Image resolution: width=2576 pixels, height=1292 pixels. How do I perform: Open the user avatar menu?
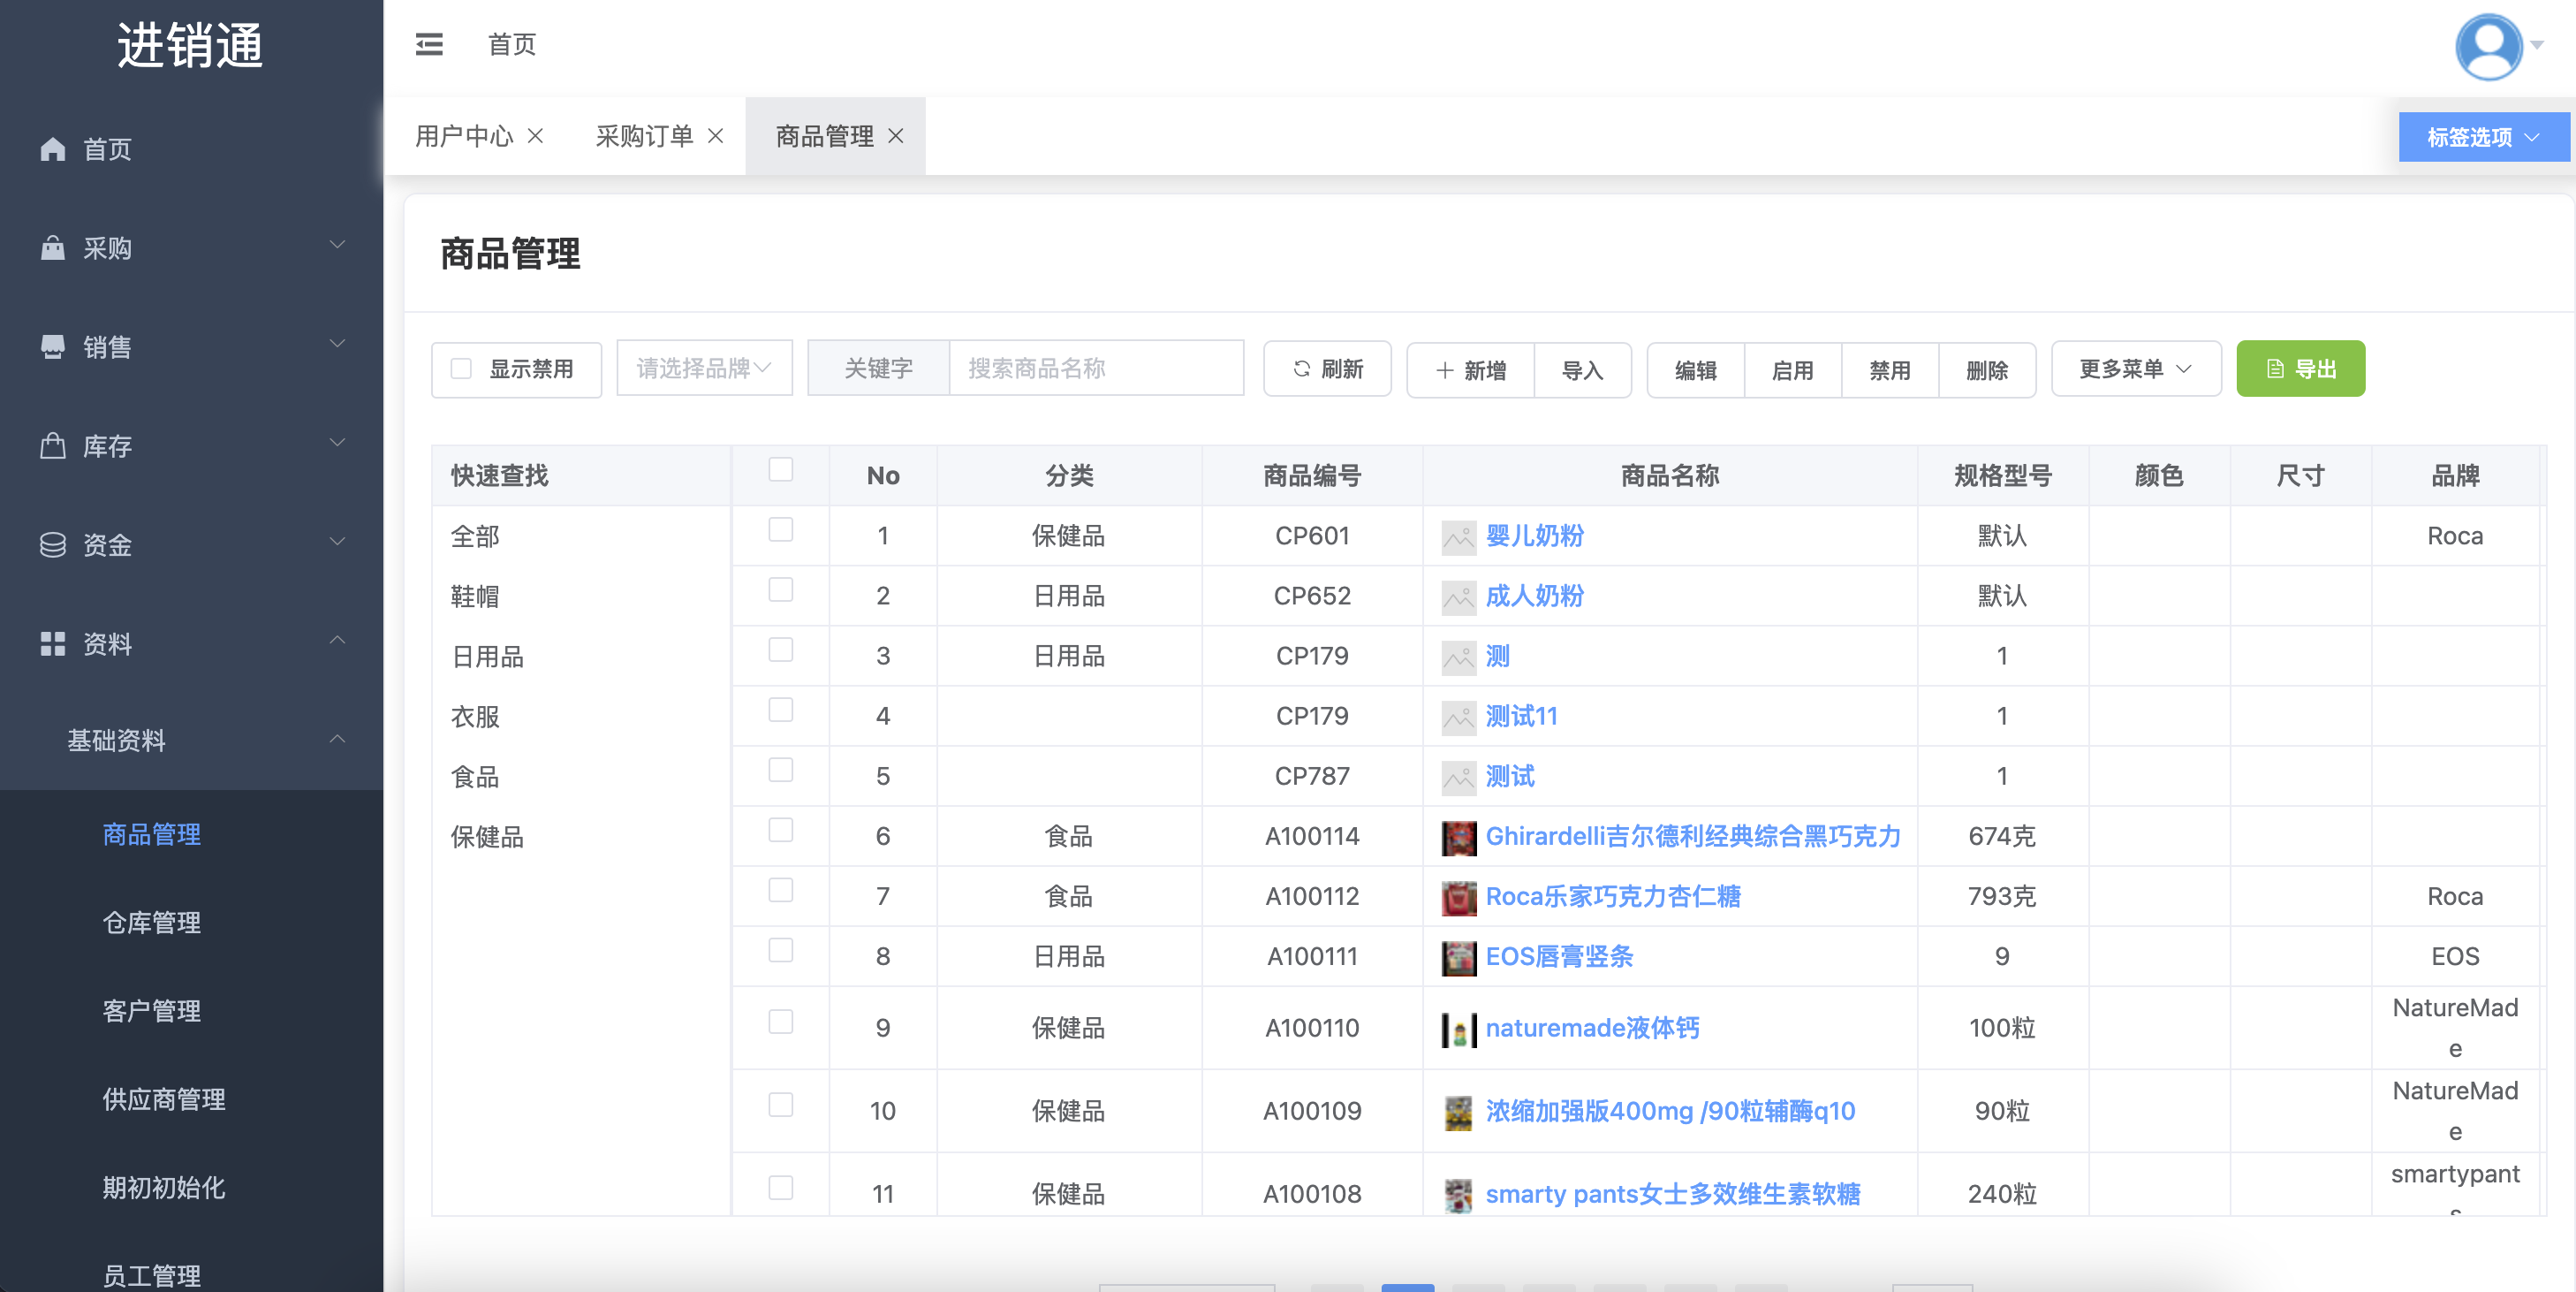coord(2489,46)
